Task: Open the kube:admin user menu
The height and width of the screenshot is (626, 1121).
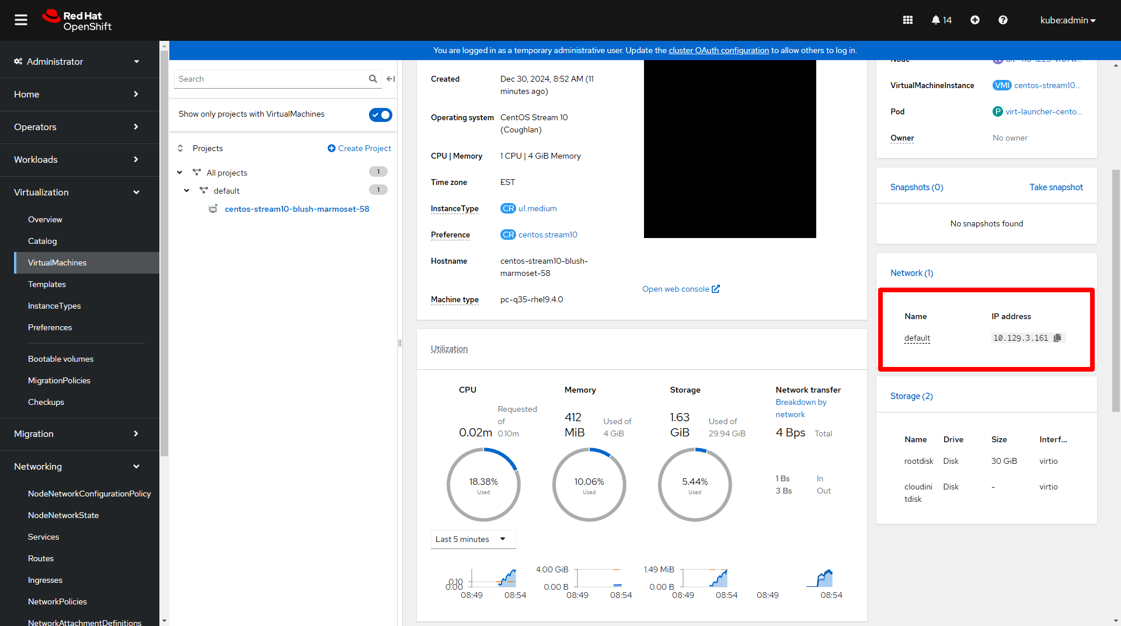Action: (1067, 20)
